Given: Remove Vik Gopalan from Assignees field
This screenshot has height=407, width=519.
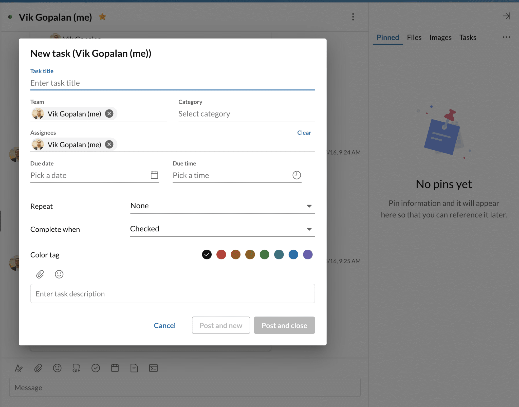Looking at the screenshot, I should pyautogui.click(x=109, y=144).
